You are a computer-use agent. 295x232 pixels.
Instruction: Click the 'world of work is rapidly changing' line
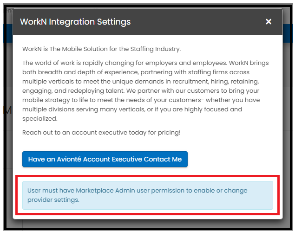pos(145,63)
